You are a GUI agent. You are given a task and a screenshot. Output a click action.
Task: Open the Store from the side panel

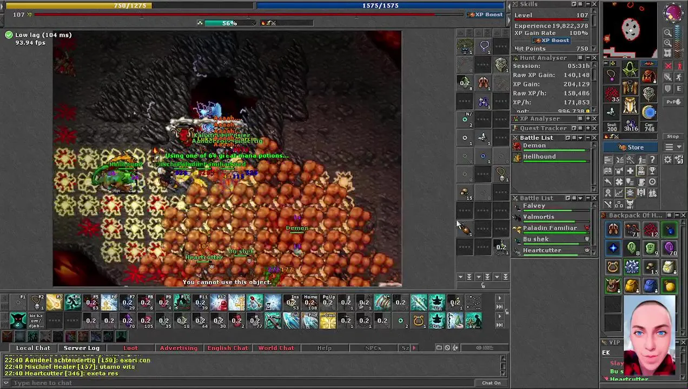pos(631,147)
